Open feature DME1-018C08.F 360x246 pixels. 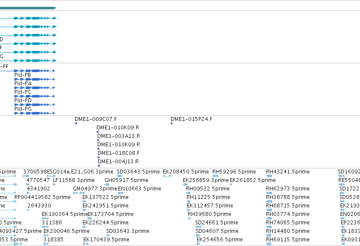click(118, 153)
